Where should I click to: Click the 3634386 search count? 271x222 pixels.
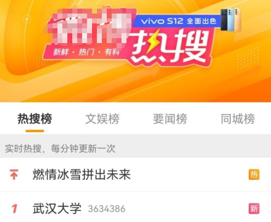pyautogui.click(x=107, y=209)
